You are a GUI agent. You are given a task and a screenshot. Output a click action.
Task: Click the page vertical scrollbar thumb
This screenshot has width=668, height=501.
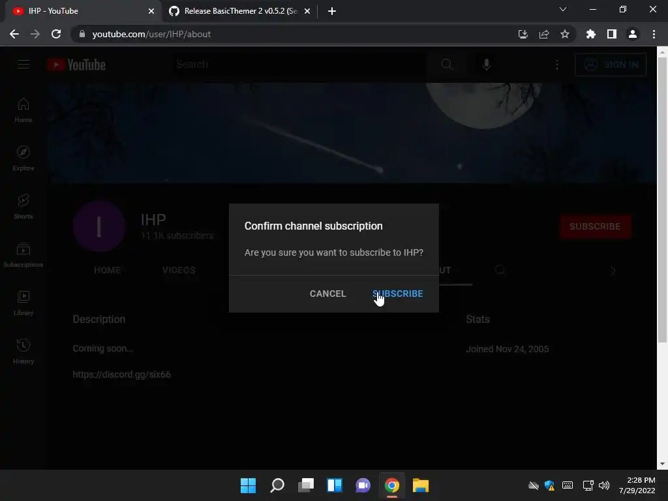pyautogui.click(x=661, y=200)
